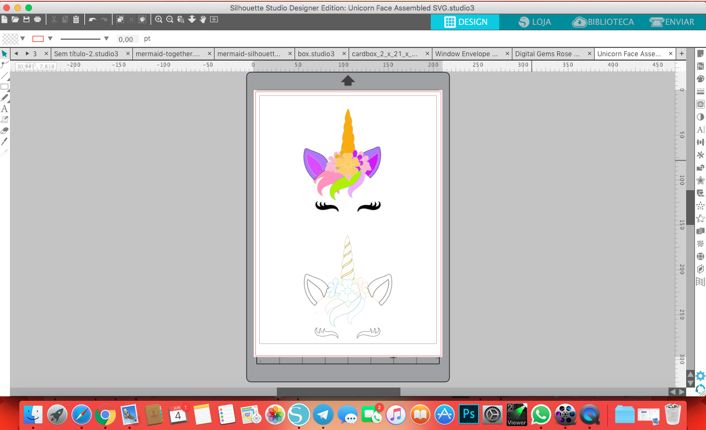Open the Line Style panel icon
This screenshot has height=430, width=706.
(700, 92)
